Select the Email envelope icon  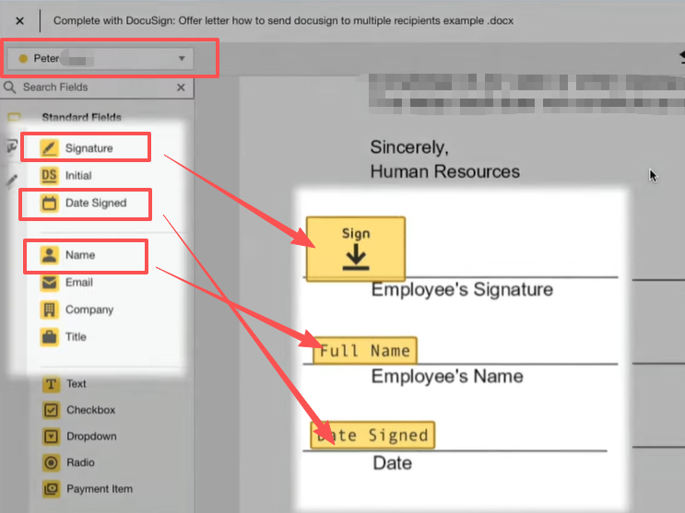pyautogui.click(x=50, y=283)
